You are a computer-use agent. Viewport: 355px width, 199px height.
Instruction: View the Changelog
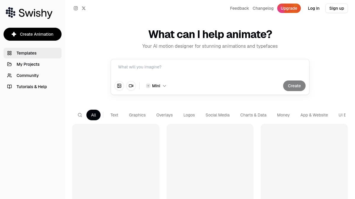pyautogui.click(x=263, y=8)
